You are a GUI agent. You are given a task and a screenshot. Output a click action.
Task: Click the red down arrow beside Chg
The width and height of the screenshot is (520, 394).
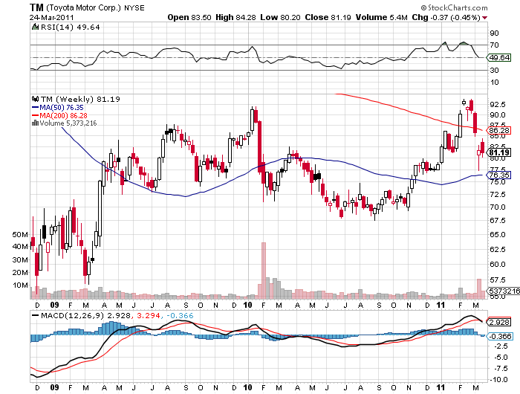tap(485, 18)
